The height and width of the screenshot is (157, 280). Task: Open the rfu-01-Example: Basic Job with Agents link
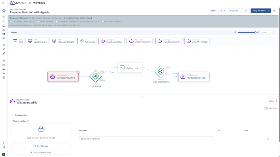coord(45,18)
